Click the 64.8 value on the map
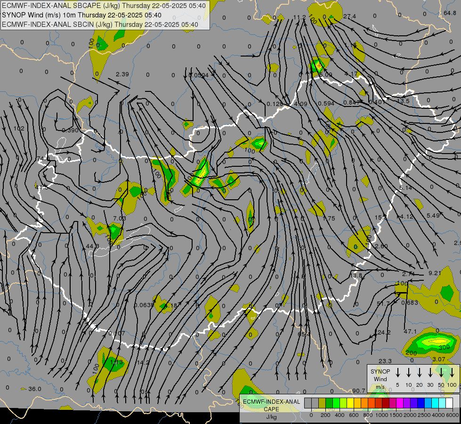This screenshot has height=424, width=461. pyautogui.click(x=450, y=13)
